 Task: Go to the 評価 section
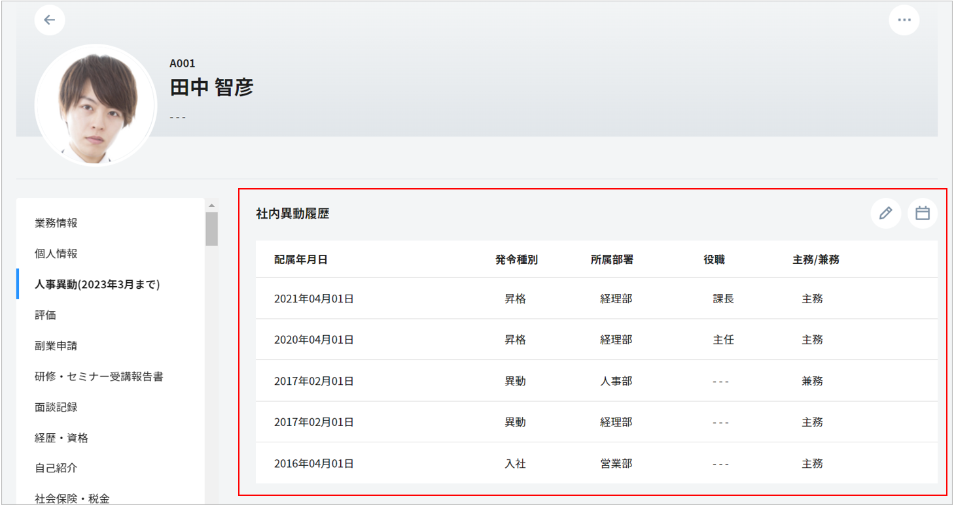click(46, 315)
